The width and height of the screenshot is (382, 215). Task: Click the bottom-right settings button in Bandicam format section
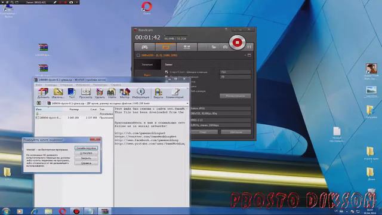(236, 132)
